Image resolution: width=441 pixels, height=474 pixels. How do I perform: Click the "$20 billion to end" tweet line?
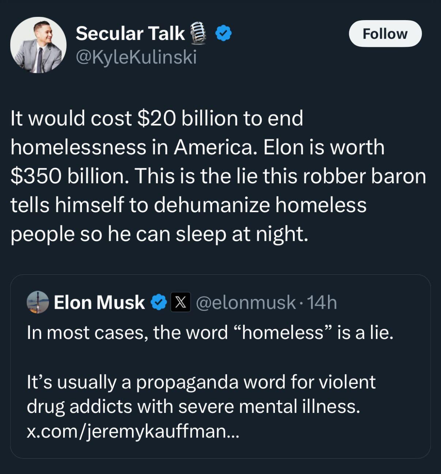219,118
